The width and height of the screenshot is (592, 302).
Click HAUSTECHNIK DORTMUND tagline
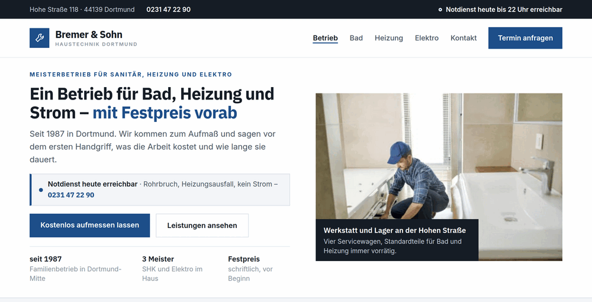96,44
